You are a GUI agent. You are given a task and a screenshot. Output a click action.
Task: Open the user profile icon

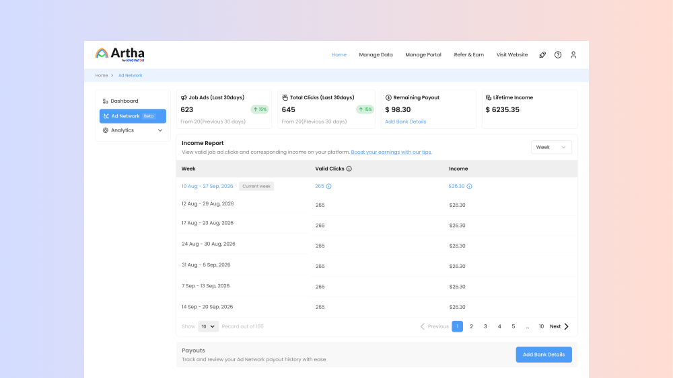[x=573, y=55]
